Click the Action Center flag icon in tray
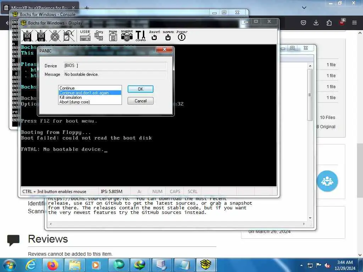The width and height of the screenshot is (363, 272). pos(319,266)
